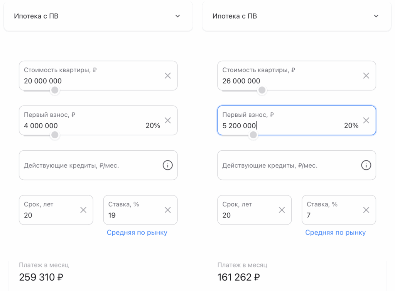This screenshot has width=395, height=291.
Task: Clear the left apartment cost 20 000 000 field
Action: pyautogui.click(x=168, y=76)
